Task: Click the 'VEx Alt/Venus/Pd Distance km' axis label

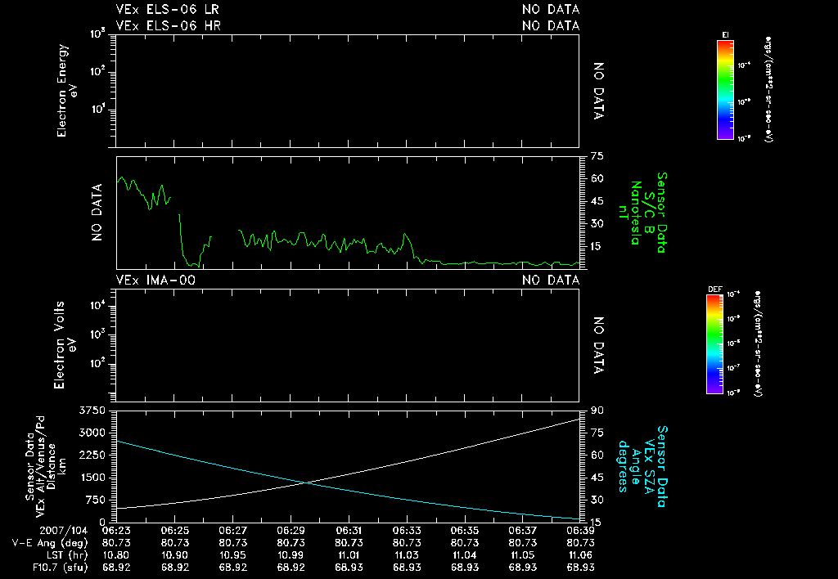Action: pos(52,467)
